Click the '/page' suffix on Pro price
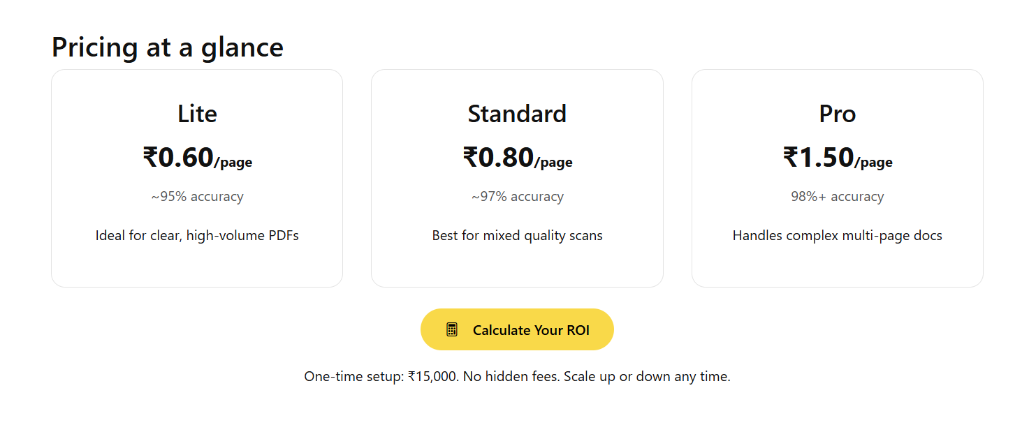 [873, 163]
